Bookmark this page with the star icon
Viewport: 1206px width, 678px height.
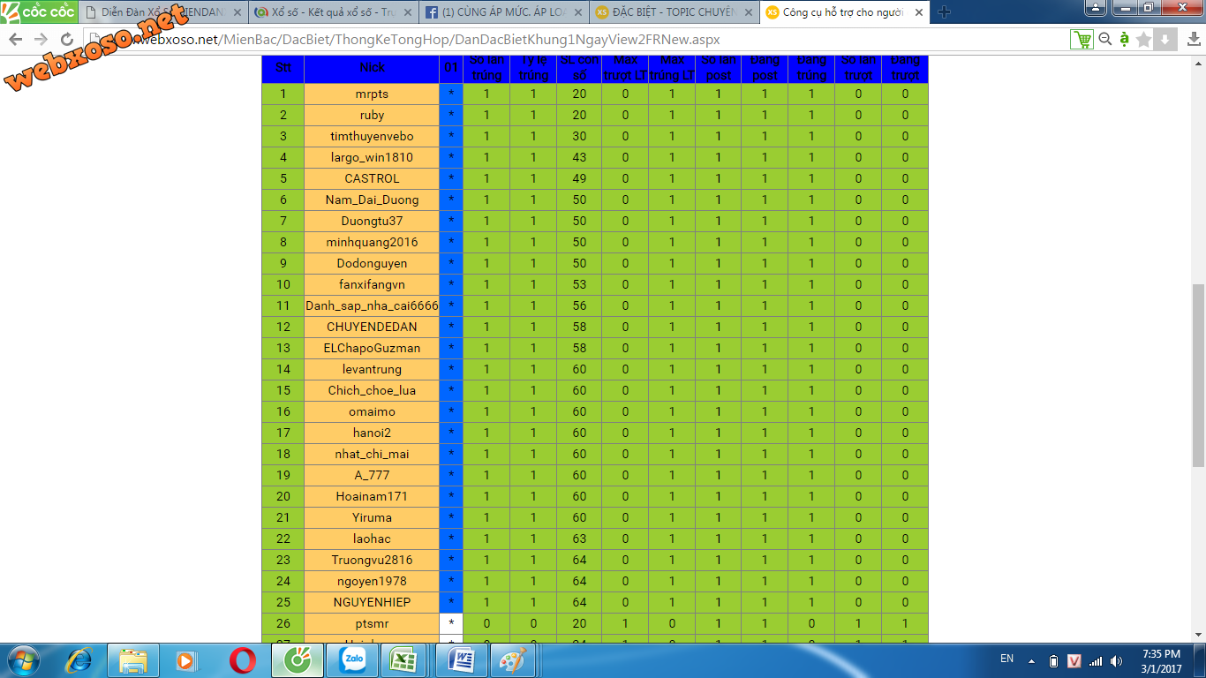click(x=1144, y=40)
